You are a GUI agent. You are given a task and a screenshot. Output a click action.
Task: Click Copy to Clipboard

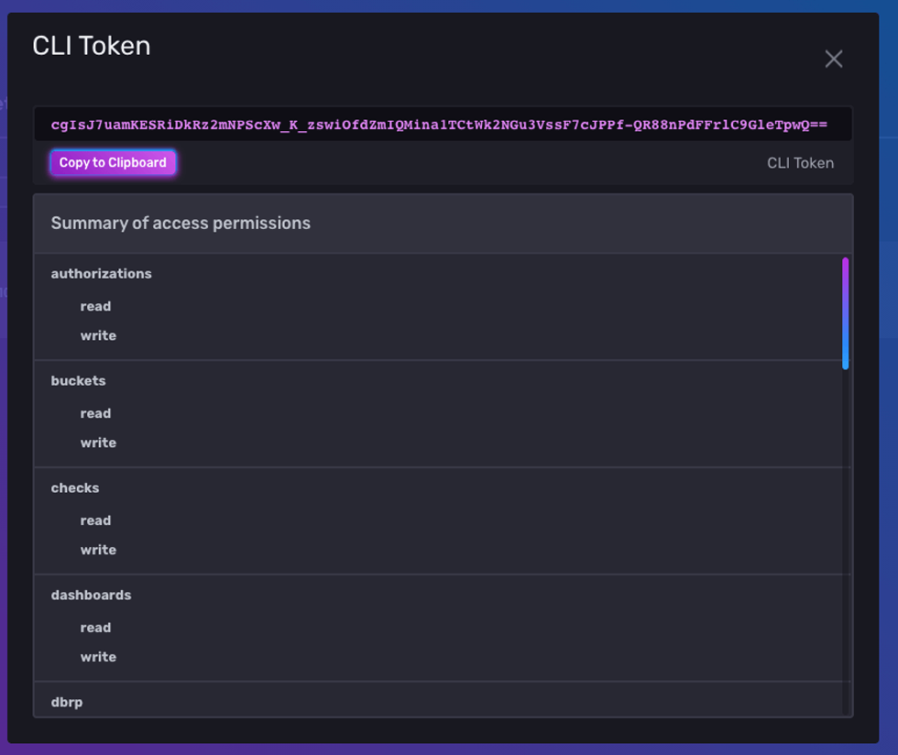coord(113,162)
